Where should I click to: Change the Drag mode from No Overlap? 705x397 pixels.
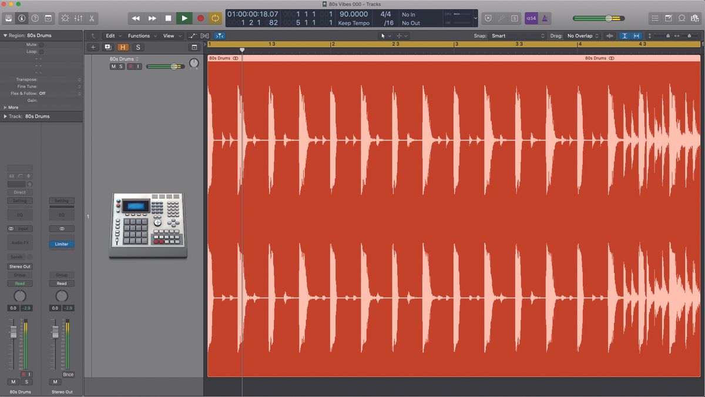582,35
